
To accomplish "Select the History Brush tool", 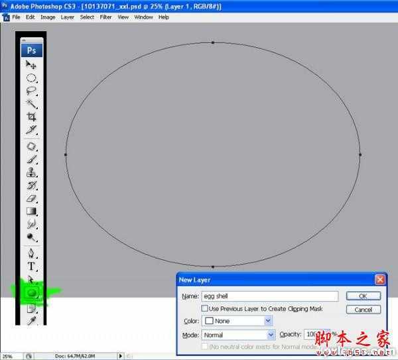I will tap(31, 186).
